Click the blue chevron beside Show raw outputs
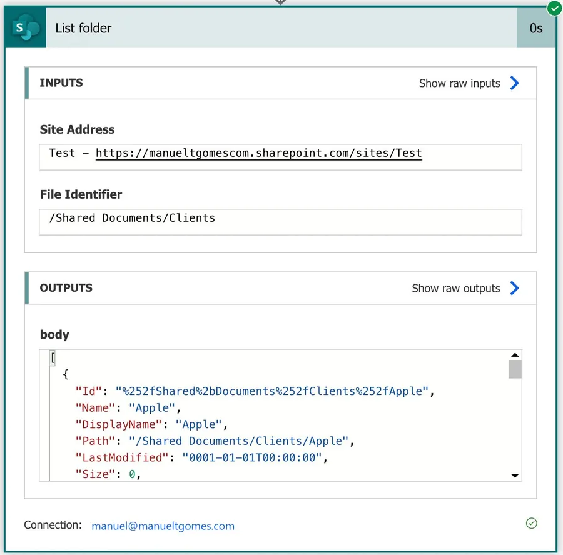Viewport: 563px width, 555px height. coord(514,288)
